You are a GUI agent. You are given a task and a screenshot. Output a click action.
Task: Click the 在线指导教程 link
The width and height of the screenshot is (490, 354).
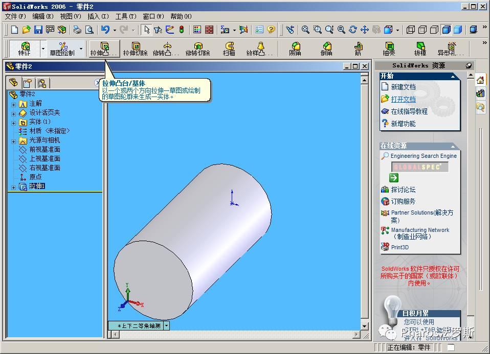409,111
